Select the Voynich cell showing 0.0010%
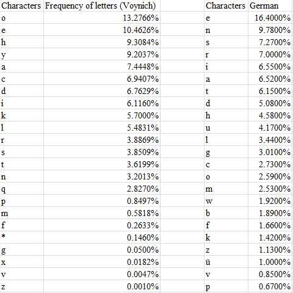293x293 pixels. 102,286
